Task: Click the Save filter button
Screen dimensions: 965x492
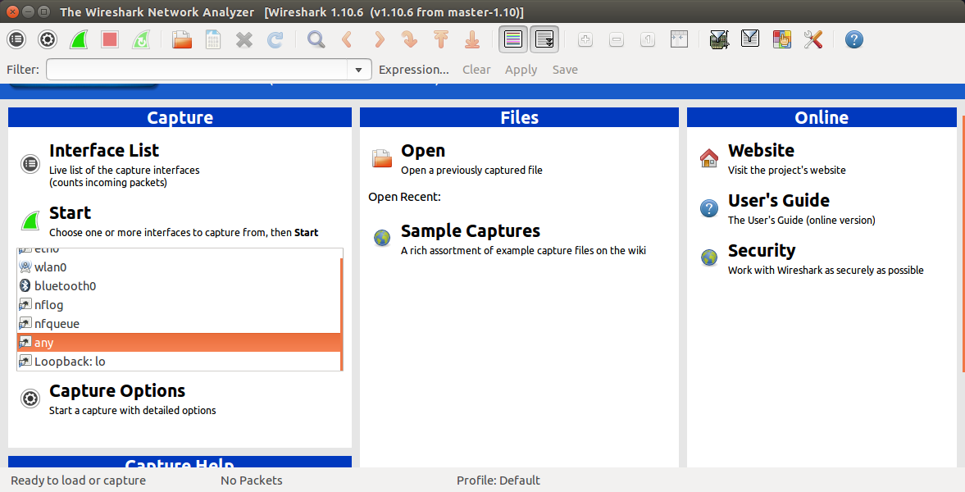Action: pos(565,70)
